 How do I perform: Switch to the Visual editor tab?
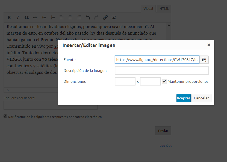tap(148, 8)
